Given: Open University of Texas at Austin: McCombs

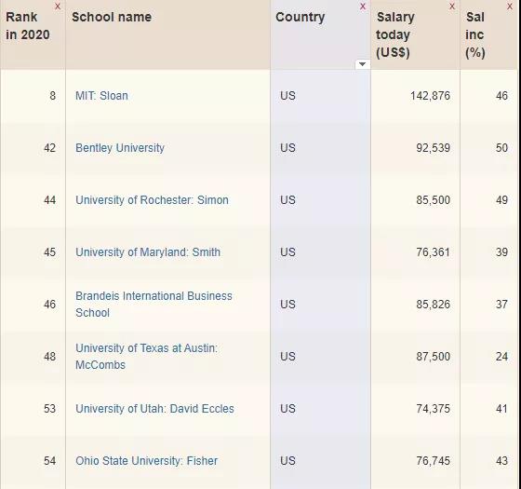Looking at the screenshot, I should [x=147, y=356].
